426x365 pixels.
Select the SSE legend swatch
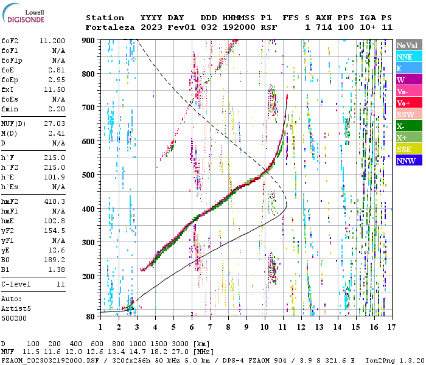(x=409, y=149)
